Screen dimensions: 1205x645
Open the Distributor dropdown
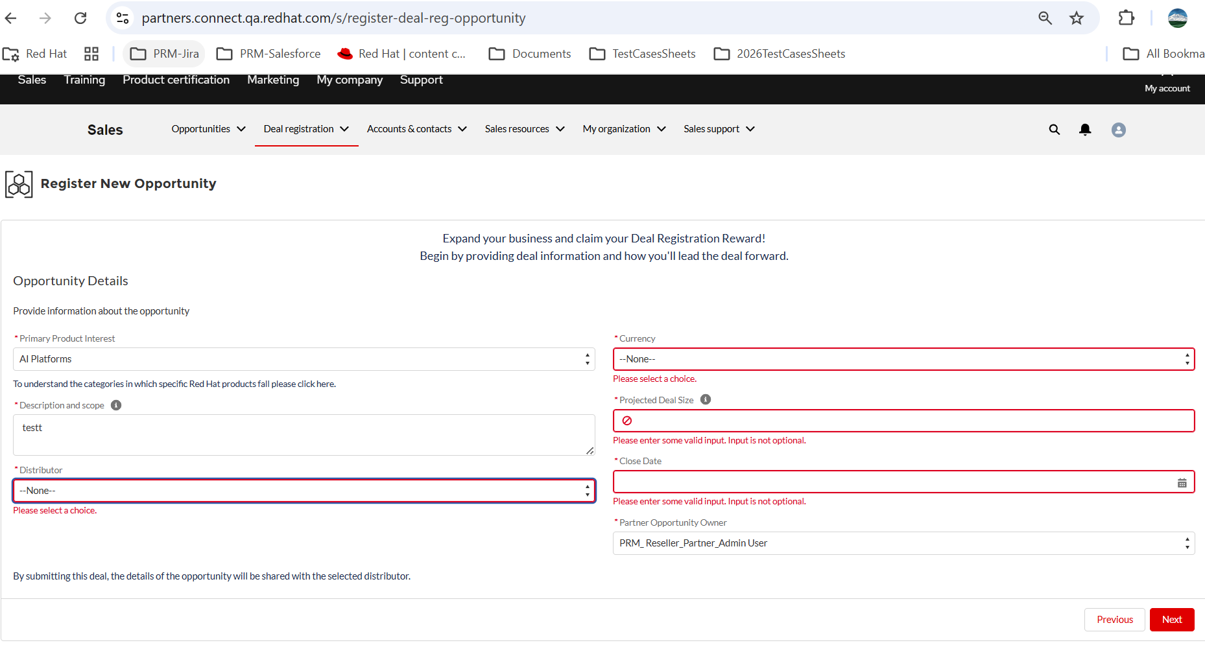[x=304, y=491]
